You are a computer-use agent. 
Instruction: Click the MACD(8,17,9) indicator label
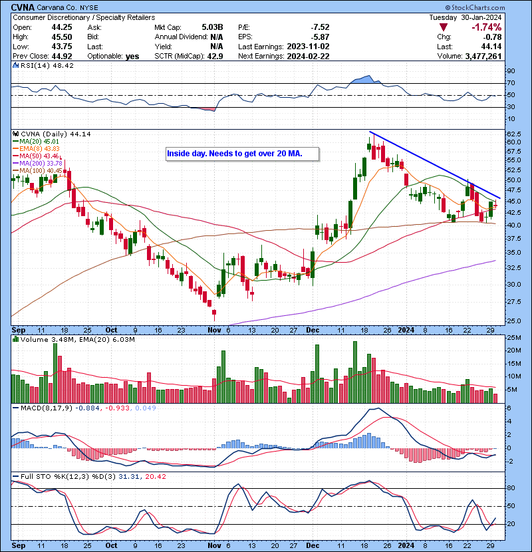(x=47, y=408)
